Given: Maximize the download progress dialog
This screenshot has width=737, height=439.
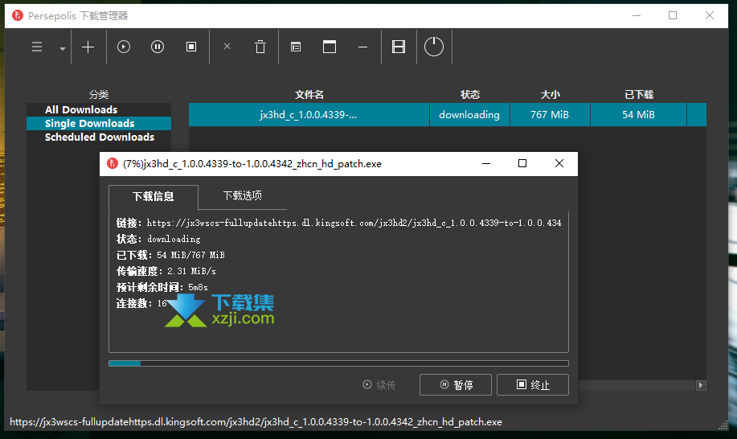Looking at the screenshot, I should click(x=522, y=163).
